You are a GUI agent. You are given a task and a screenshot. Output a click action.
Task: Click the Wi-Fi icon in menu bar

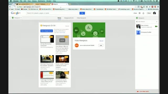click(134, 1)
